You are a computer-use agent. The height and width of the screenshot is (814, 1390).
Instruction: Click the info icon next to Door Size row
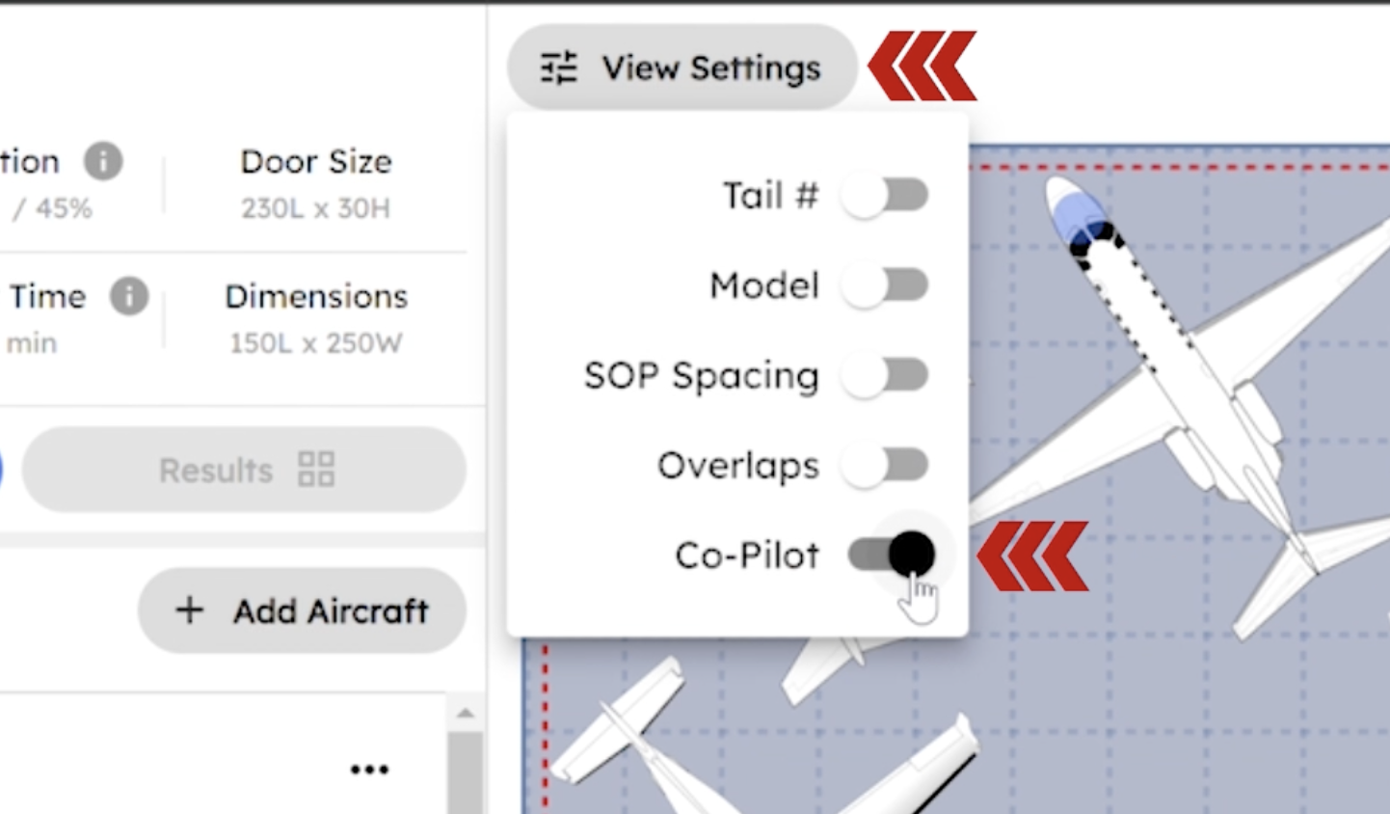point(103,161)
